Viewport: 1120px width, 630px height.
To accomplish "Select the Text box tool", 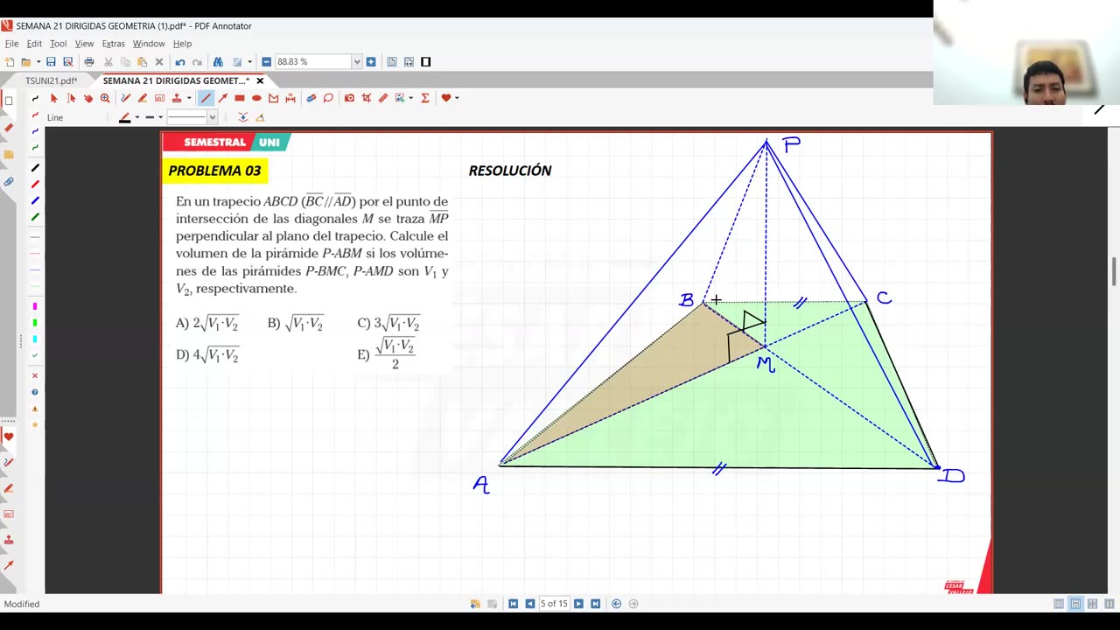I will (x=159, y=98).
